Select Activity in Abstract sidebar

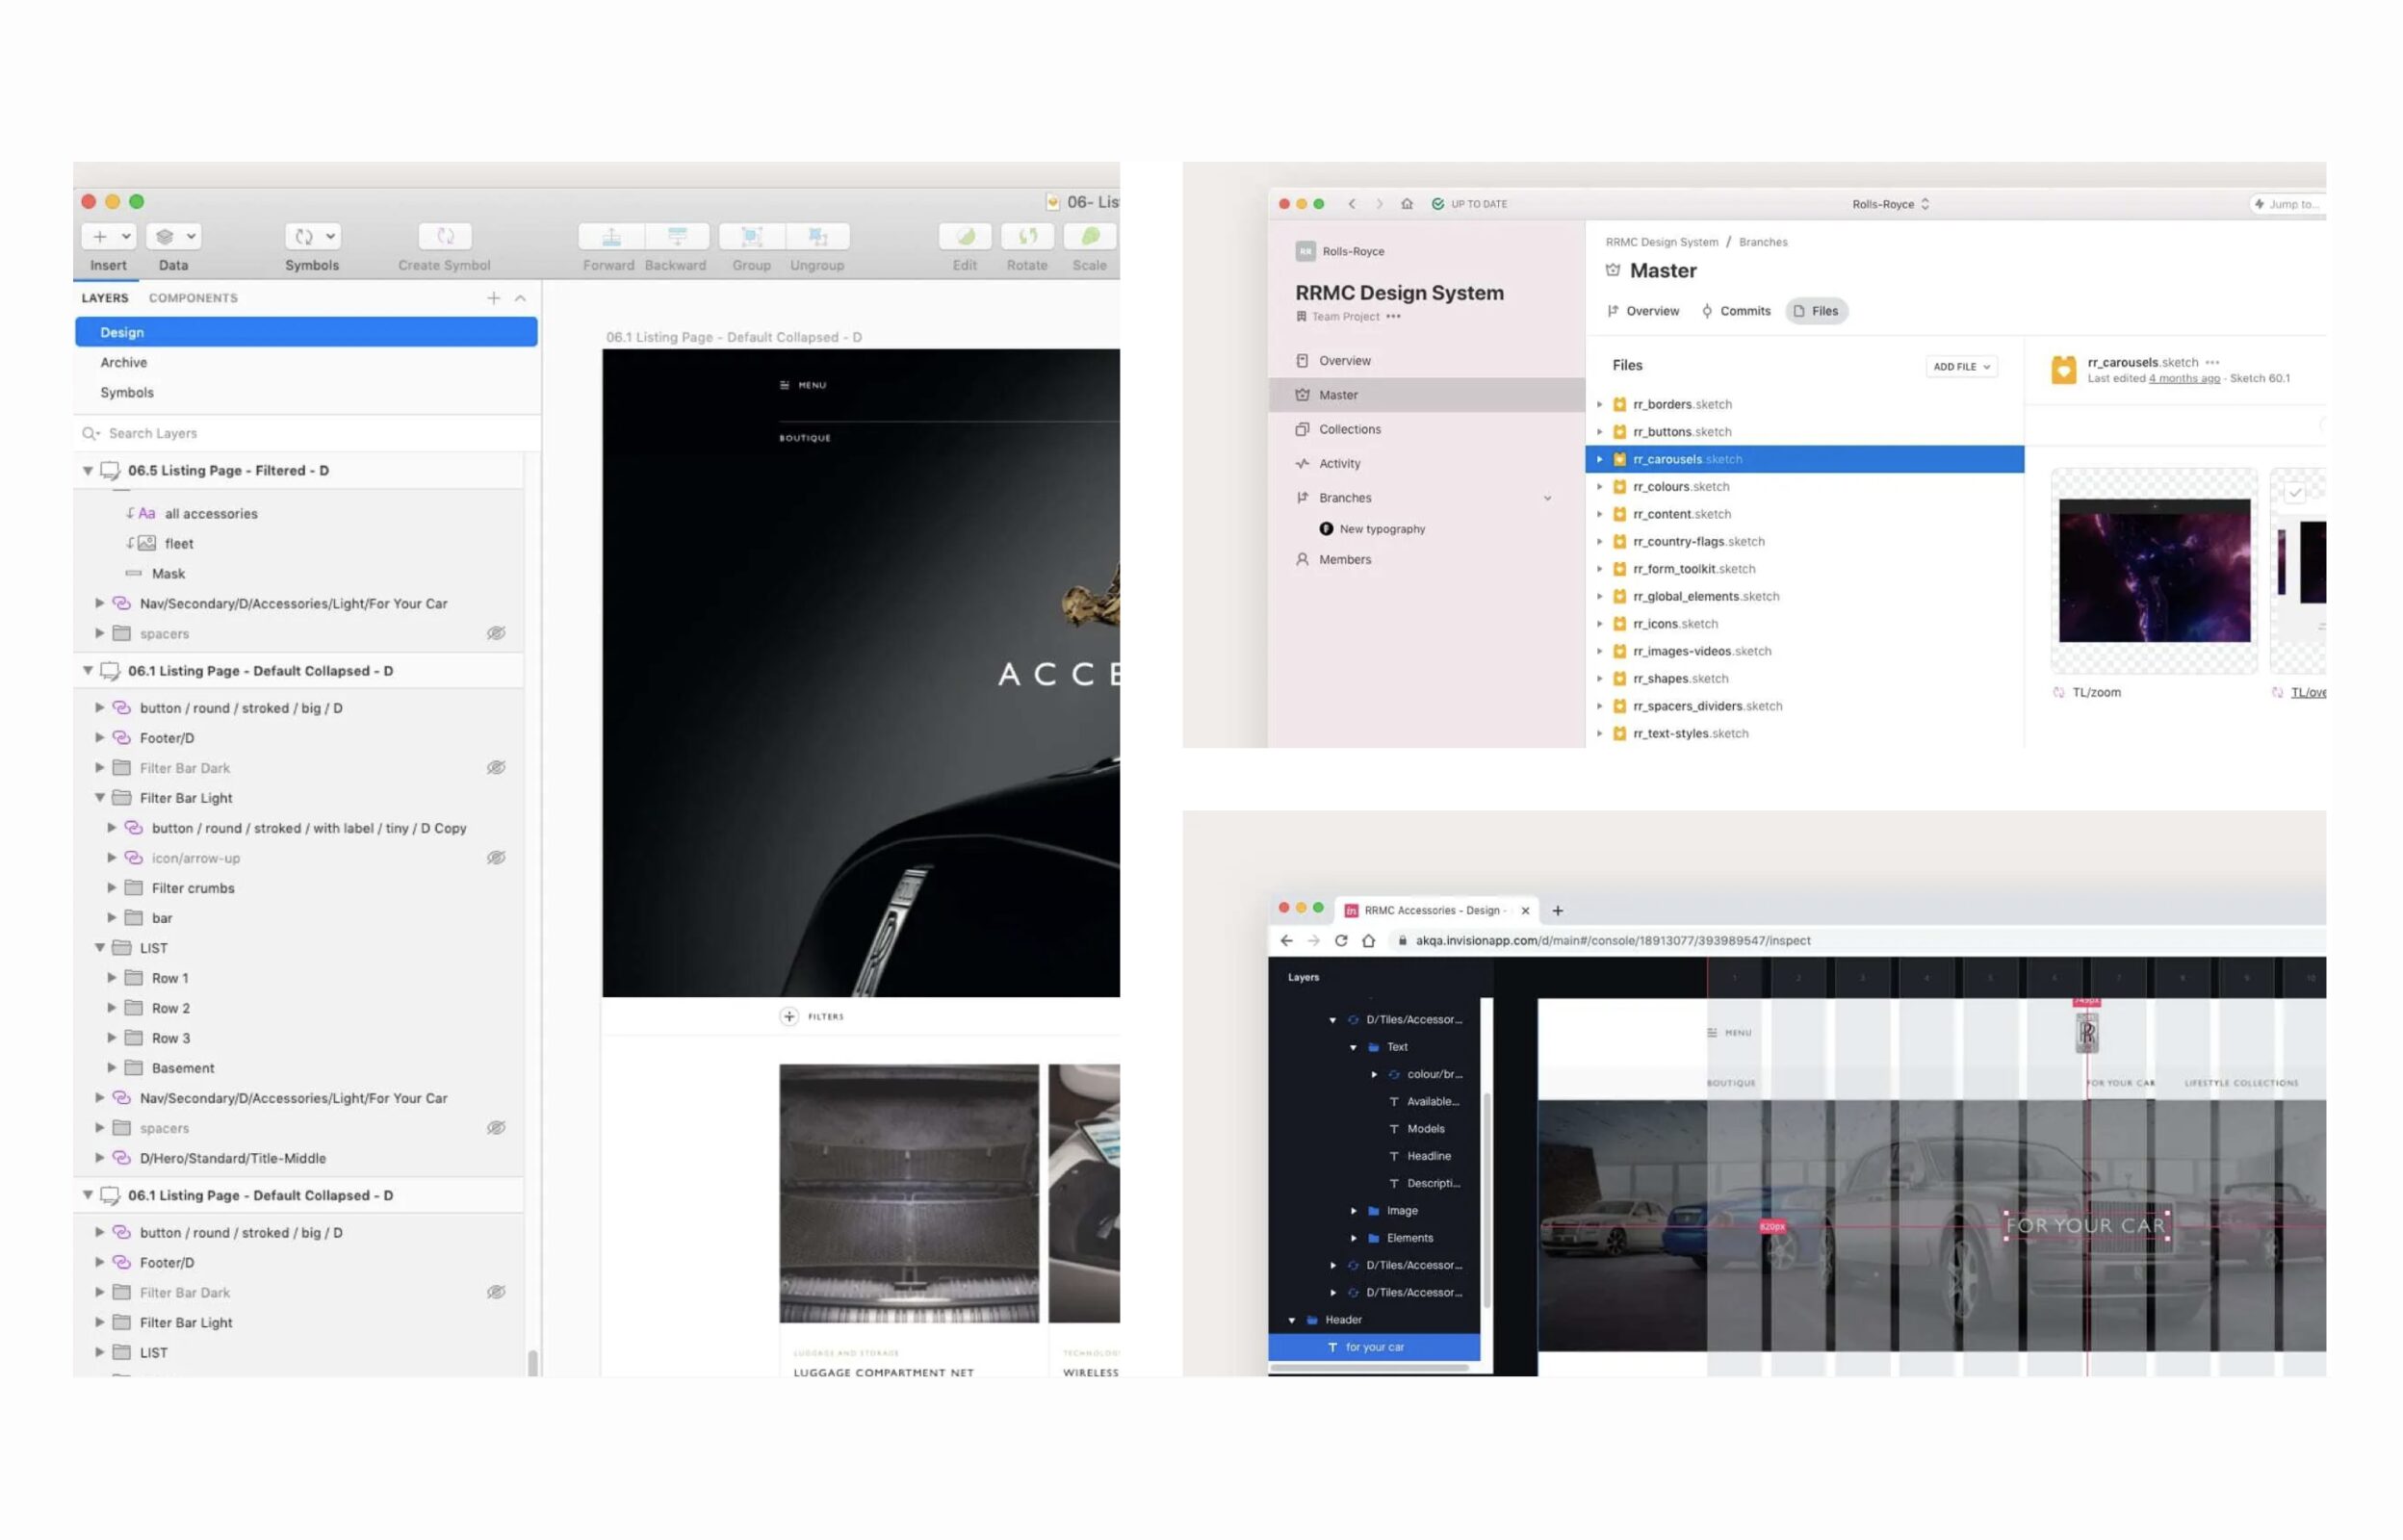[x=1426, y=463]
